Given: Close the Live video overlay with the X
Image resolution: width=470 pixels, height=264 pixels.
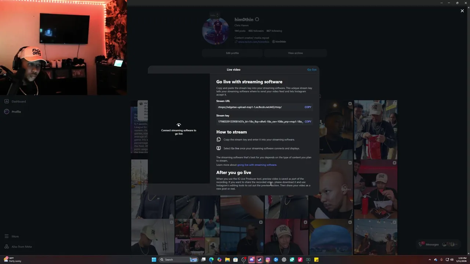Looking at the screenshot, I should (x=462, y=11).
